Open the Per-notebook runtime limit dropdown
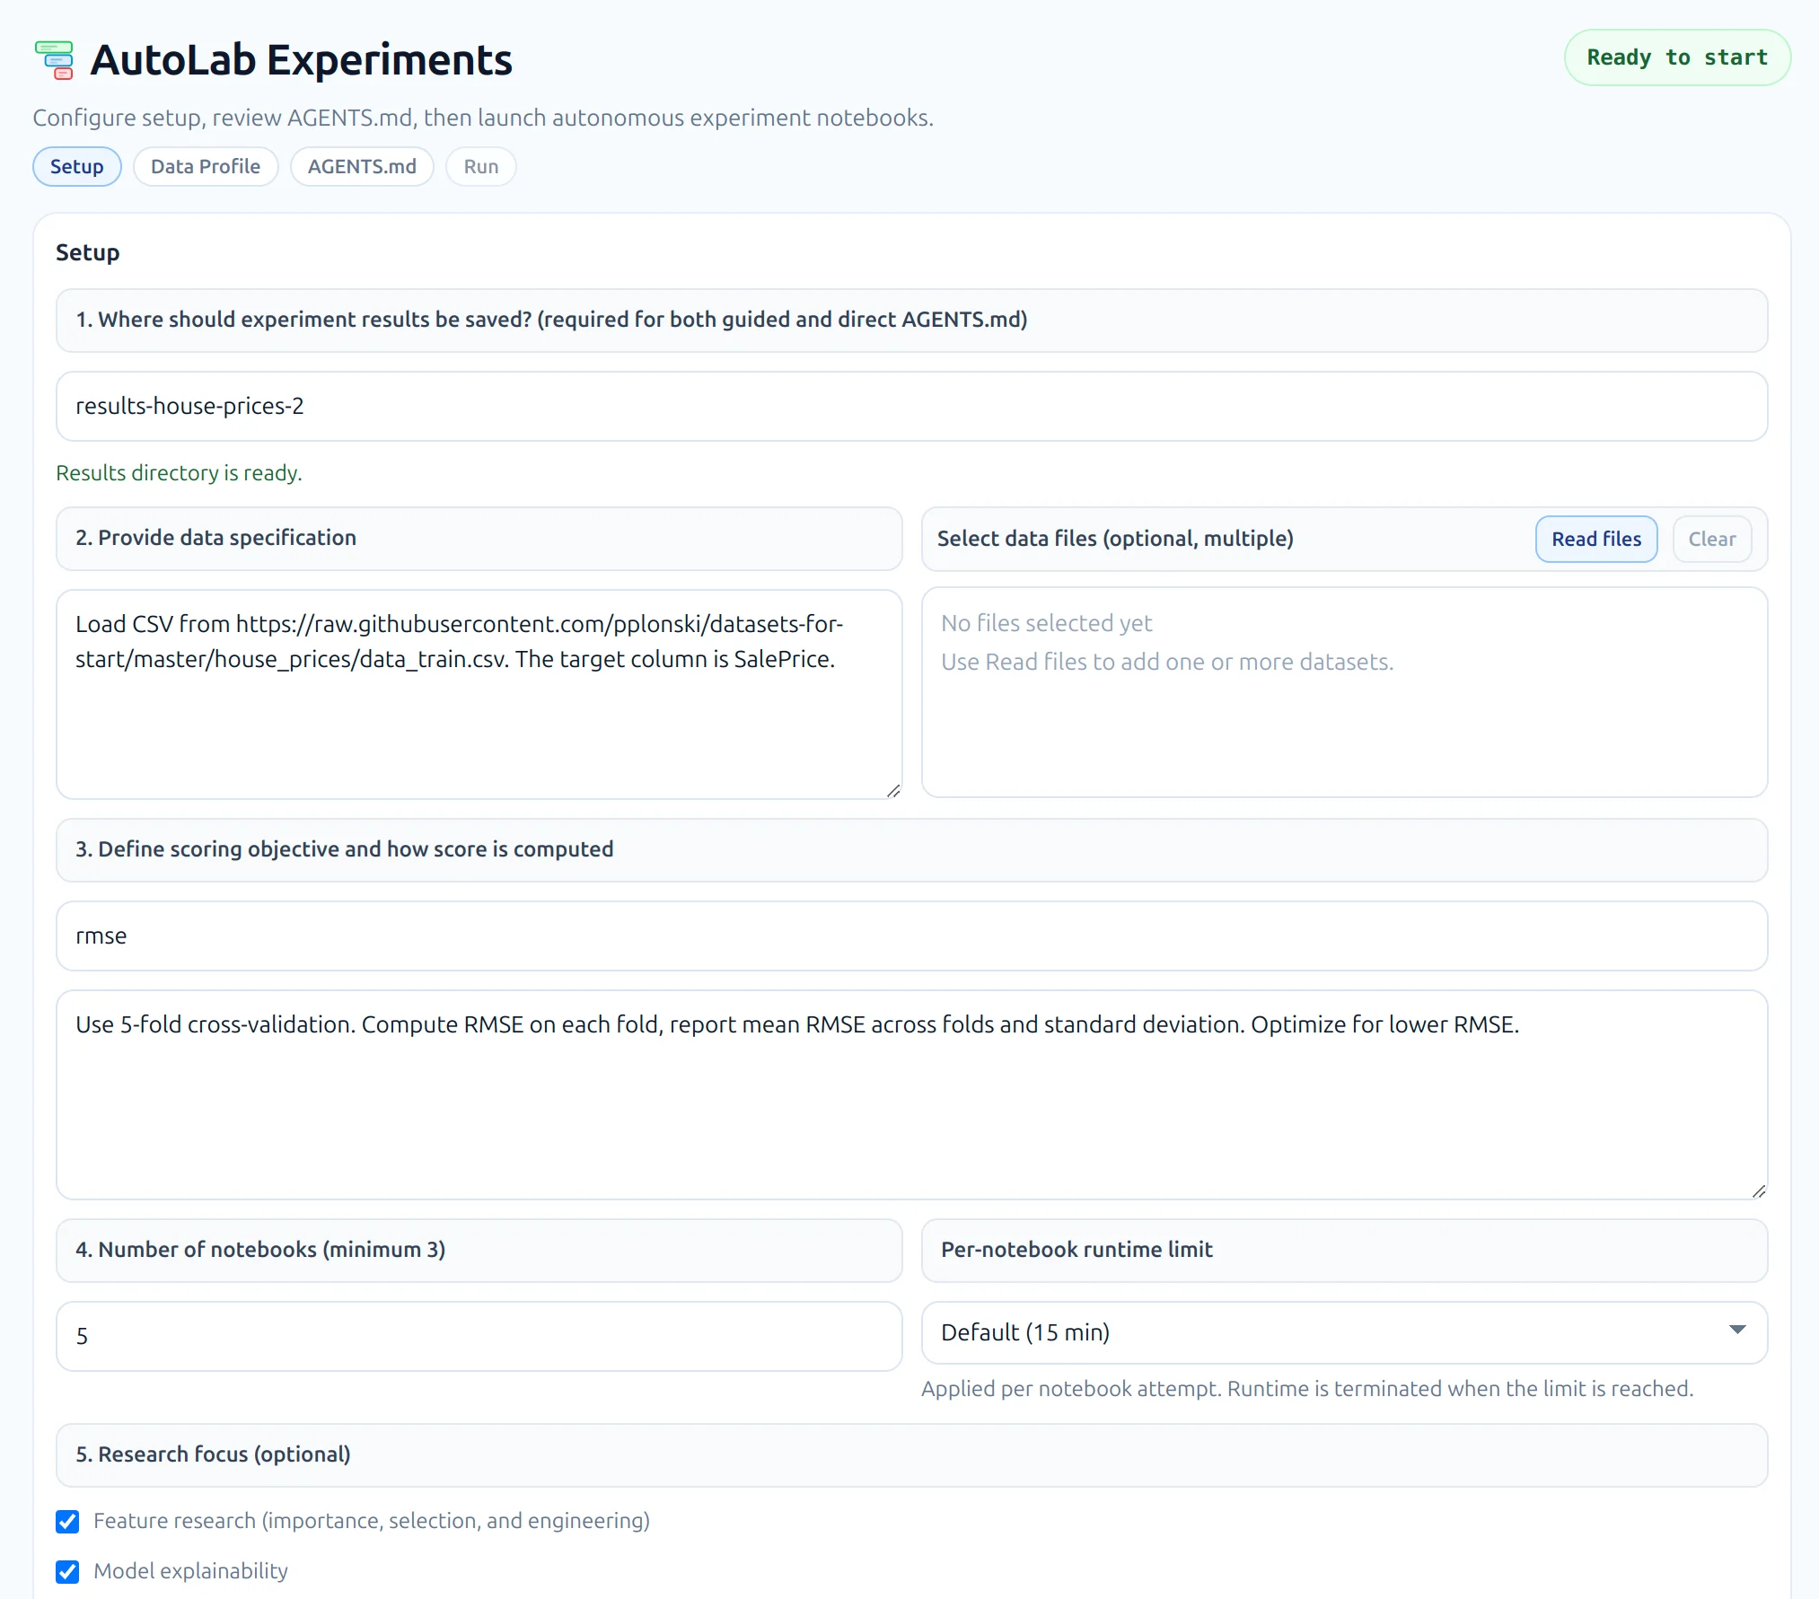 coord(1343,1333)
